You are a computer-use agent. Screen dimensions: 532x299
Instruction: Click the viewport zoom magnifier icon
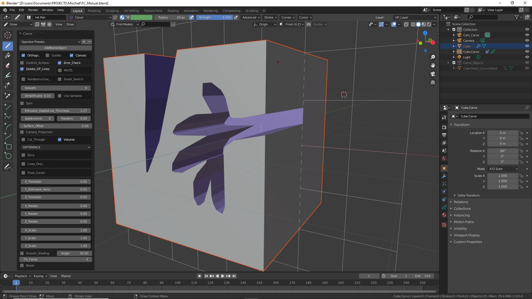(433, 57)
